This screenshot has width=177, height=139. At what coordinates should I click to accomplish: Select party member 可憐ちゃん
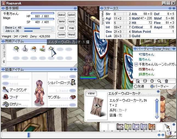click(146, 54)
